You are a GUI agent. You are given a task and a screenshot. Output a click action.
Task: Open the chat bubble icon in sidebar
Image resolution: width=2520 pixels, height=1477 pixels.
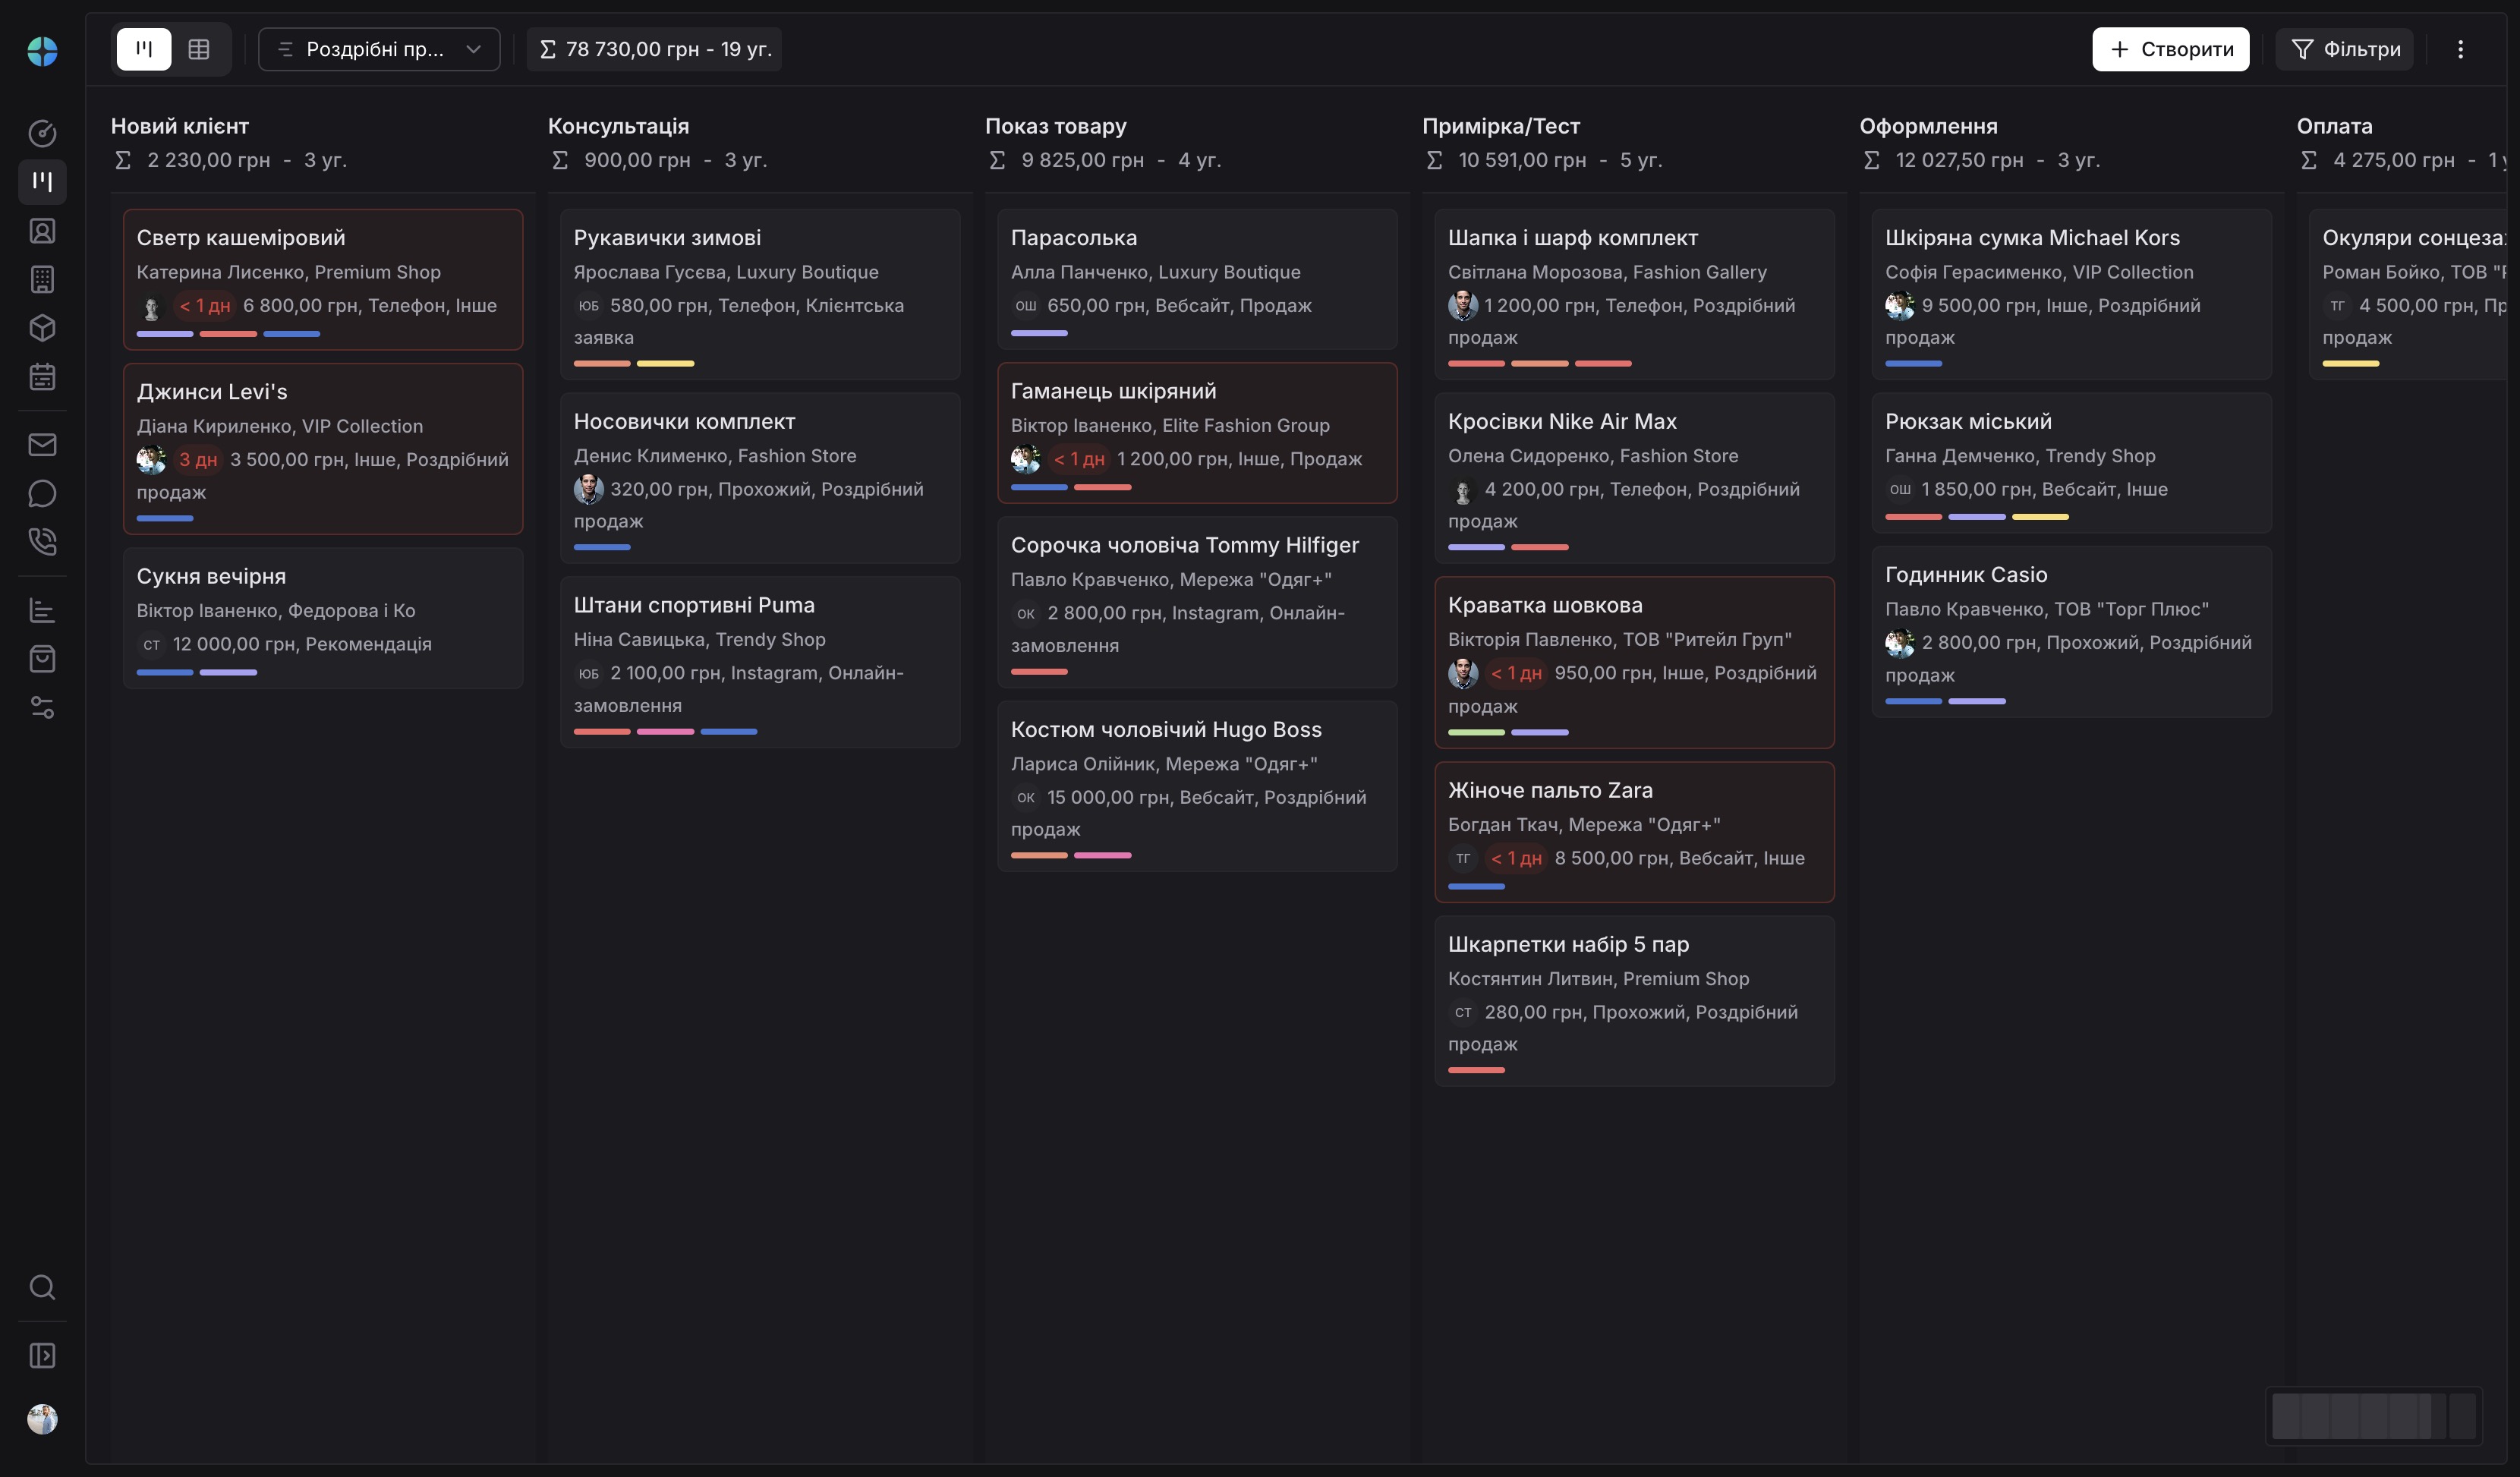42,493
